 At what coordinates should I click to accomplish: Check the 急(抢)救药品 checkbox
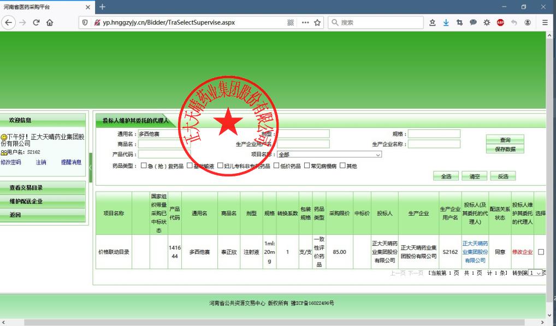(144, 165)
